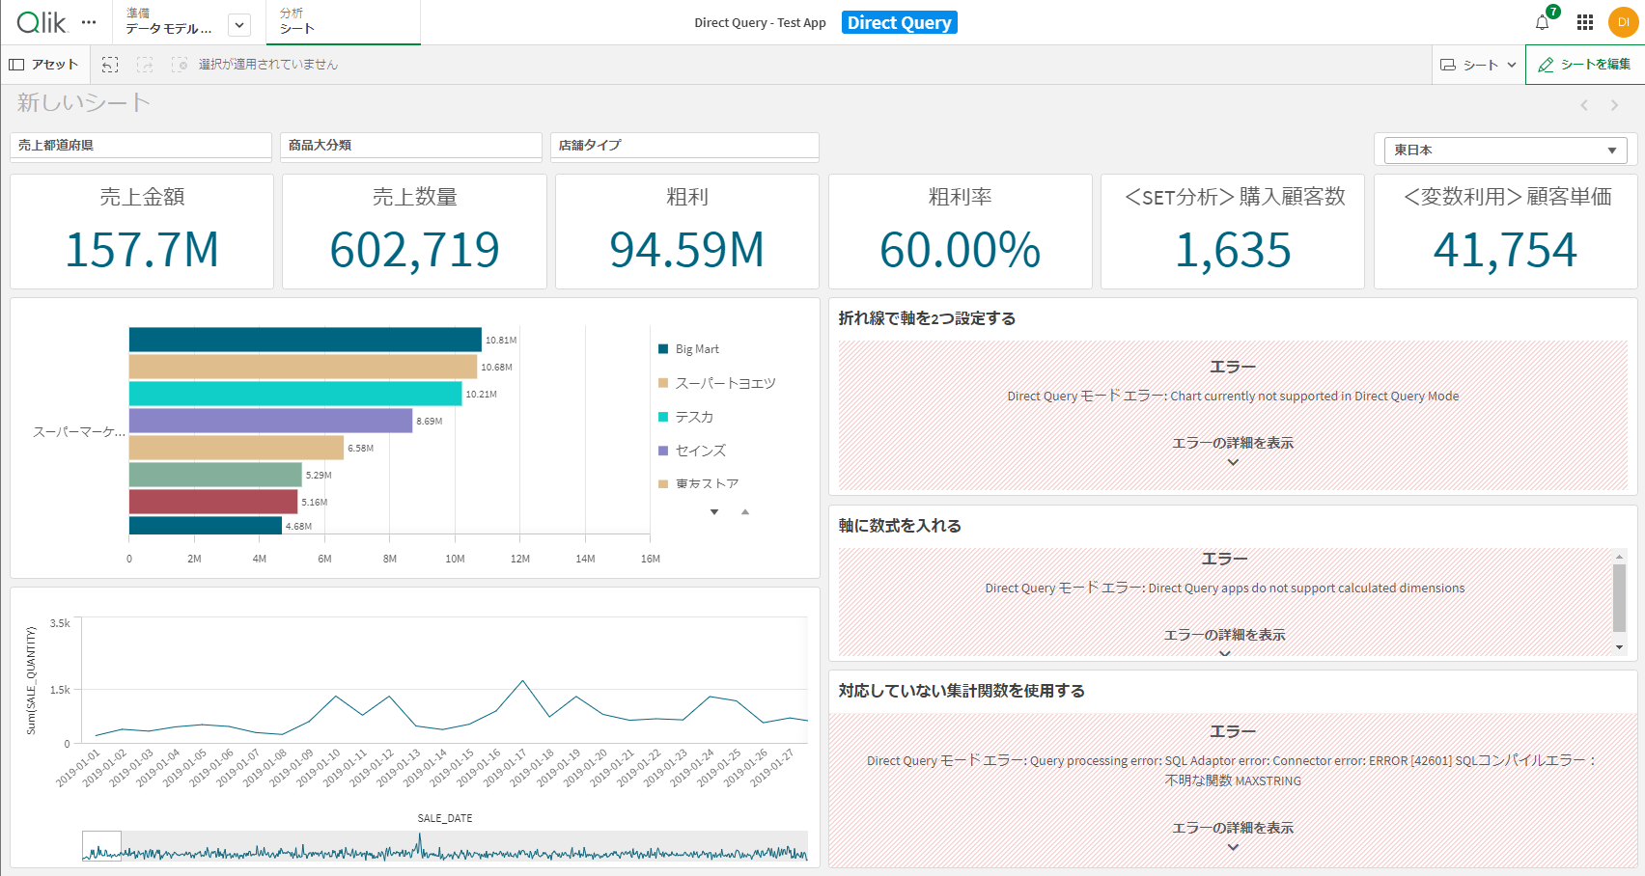Open the データモデル dropdown arrow
The height and width of the screenshot is (876, 1645).
click(237, 25)
